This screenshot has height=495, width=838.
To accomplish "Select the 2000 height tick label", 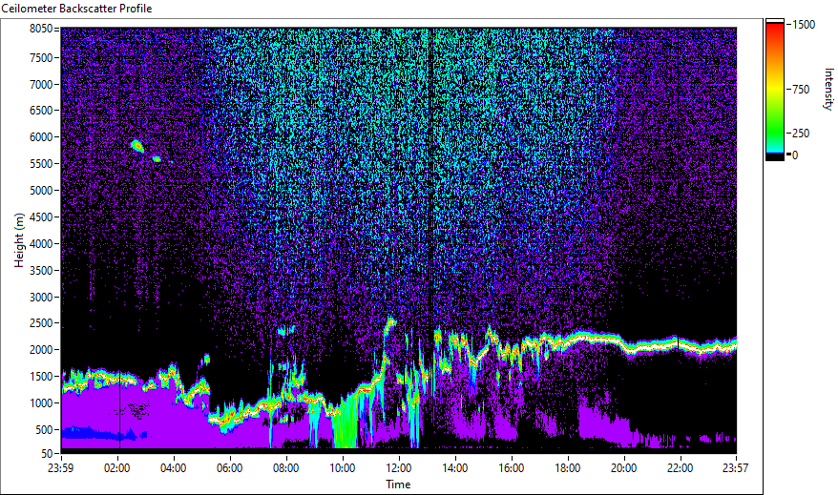I will pos(41,350).
